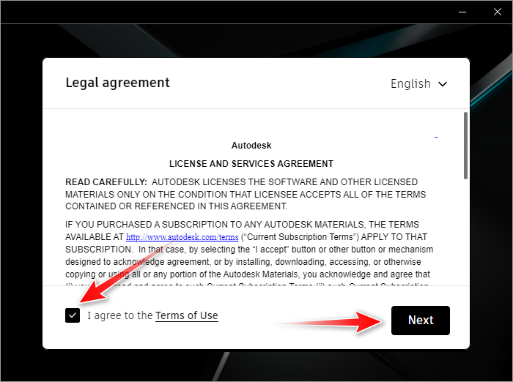Visit the autodesk.com/terms hyperlink
Viewport: 513px width, 382px height.
coord(182,237)
